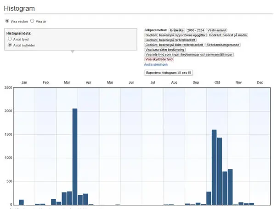Click the 'Visa bara säker bestämning' tag

pos(165,50)
